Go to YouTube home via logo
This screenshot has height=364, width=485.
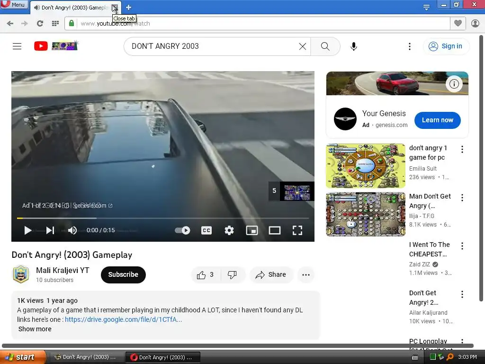(41, 46)
